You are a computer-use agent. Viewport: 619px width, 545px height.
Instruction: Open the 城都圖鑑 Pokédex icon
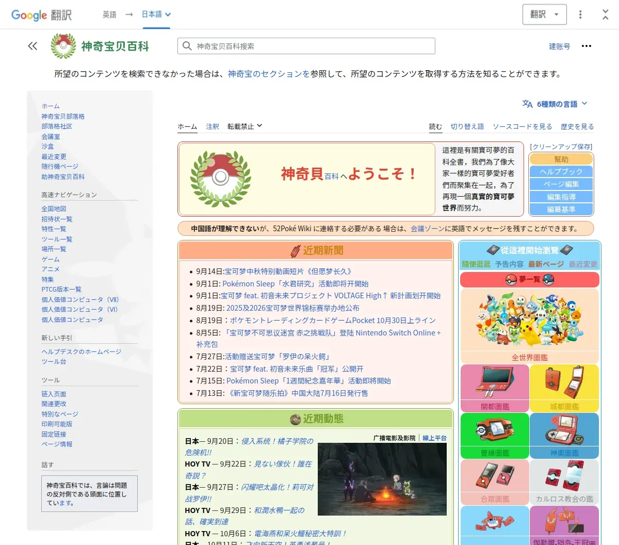tap(564, 383)
